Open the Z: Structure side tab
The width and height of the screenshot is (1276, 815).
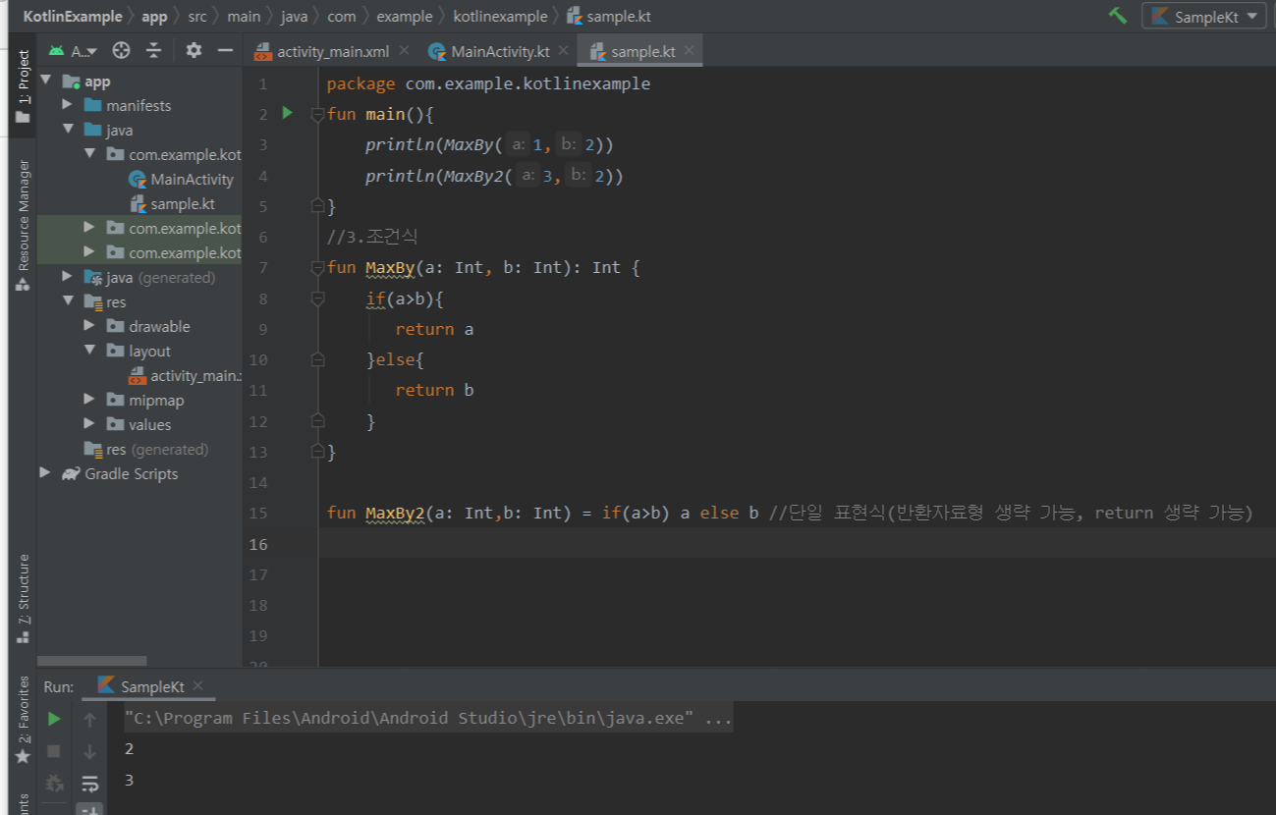coord(23,599)
